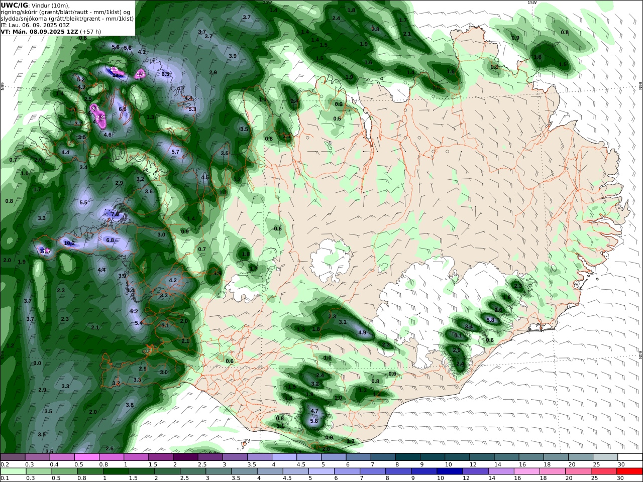Viewport: 643px width, 482px height.
Task: Click the lavender 4 swatch in the snow legend
Action: [284, 457]
